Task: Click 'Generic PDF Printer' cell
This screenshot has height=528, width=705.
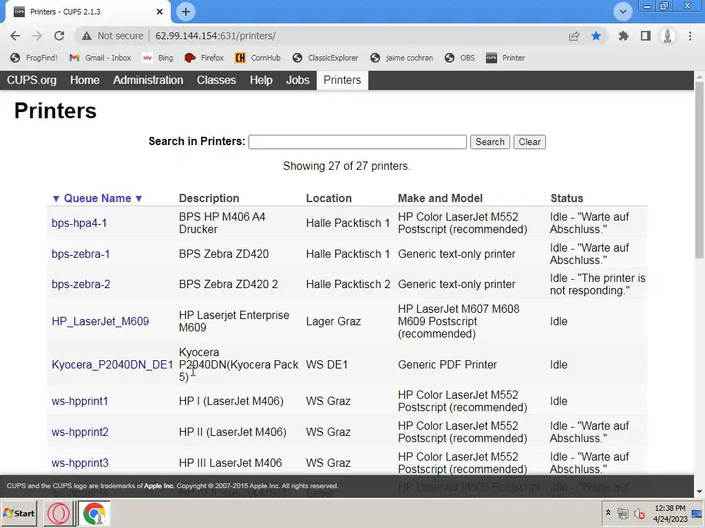Action: [448, 364]
